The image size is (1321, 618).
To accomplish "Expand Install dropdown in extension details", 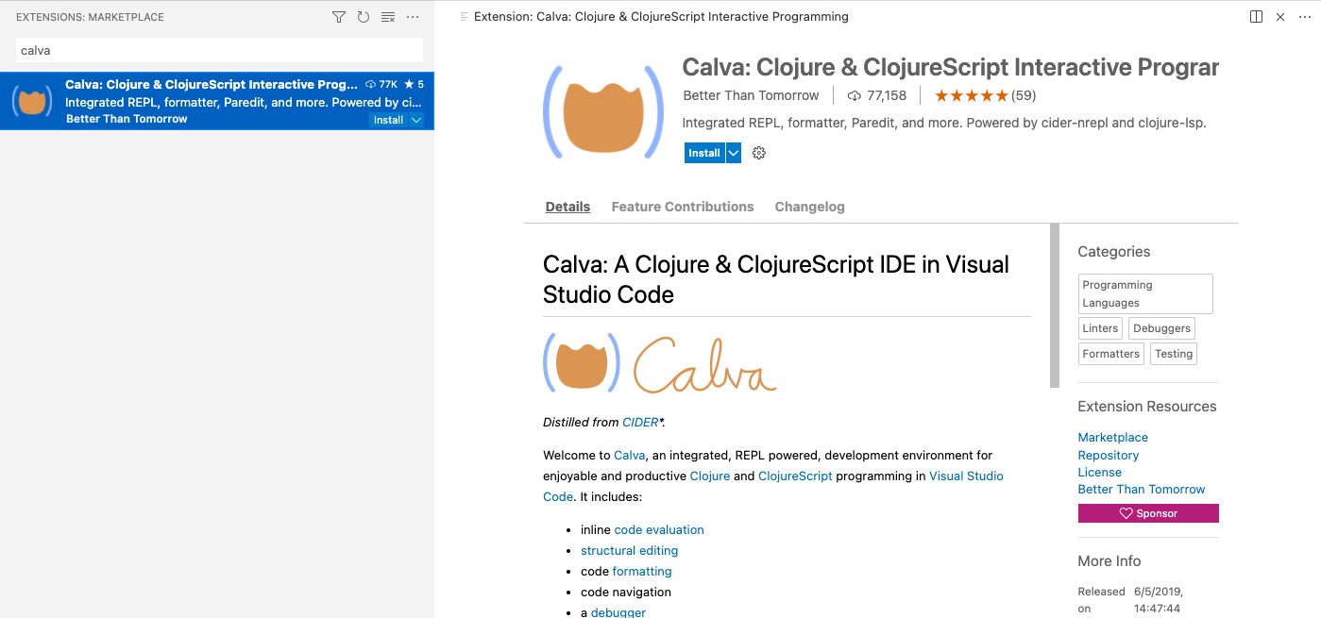I will point(734,153).
